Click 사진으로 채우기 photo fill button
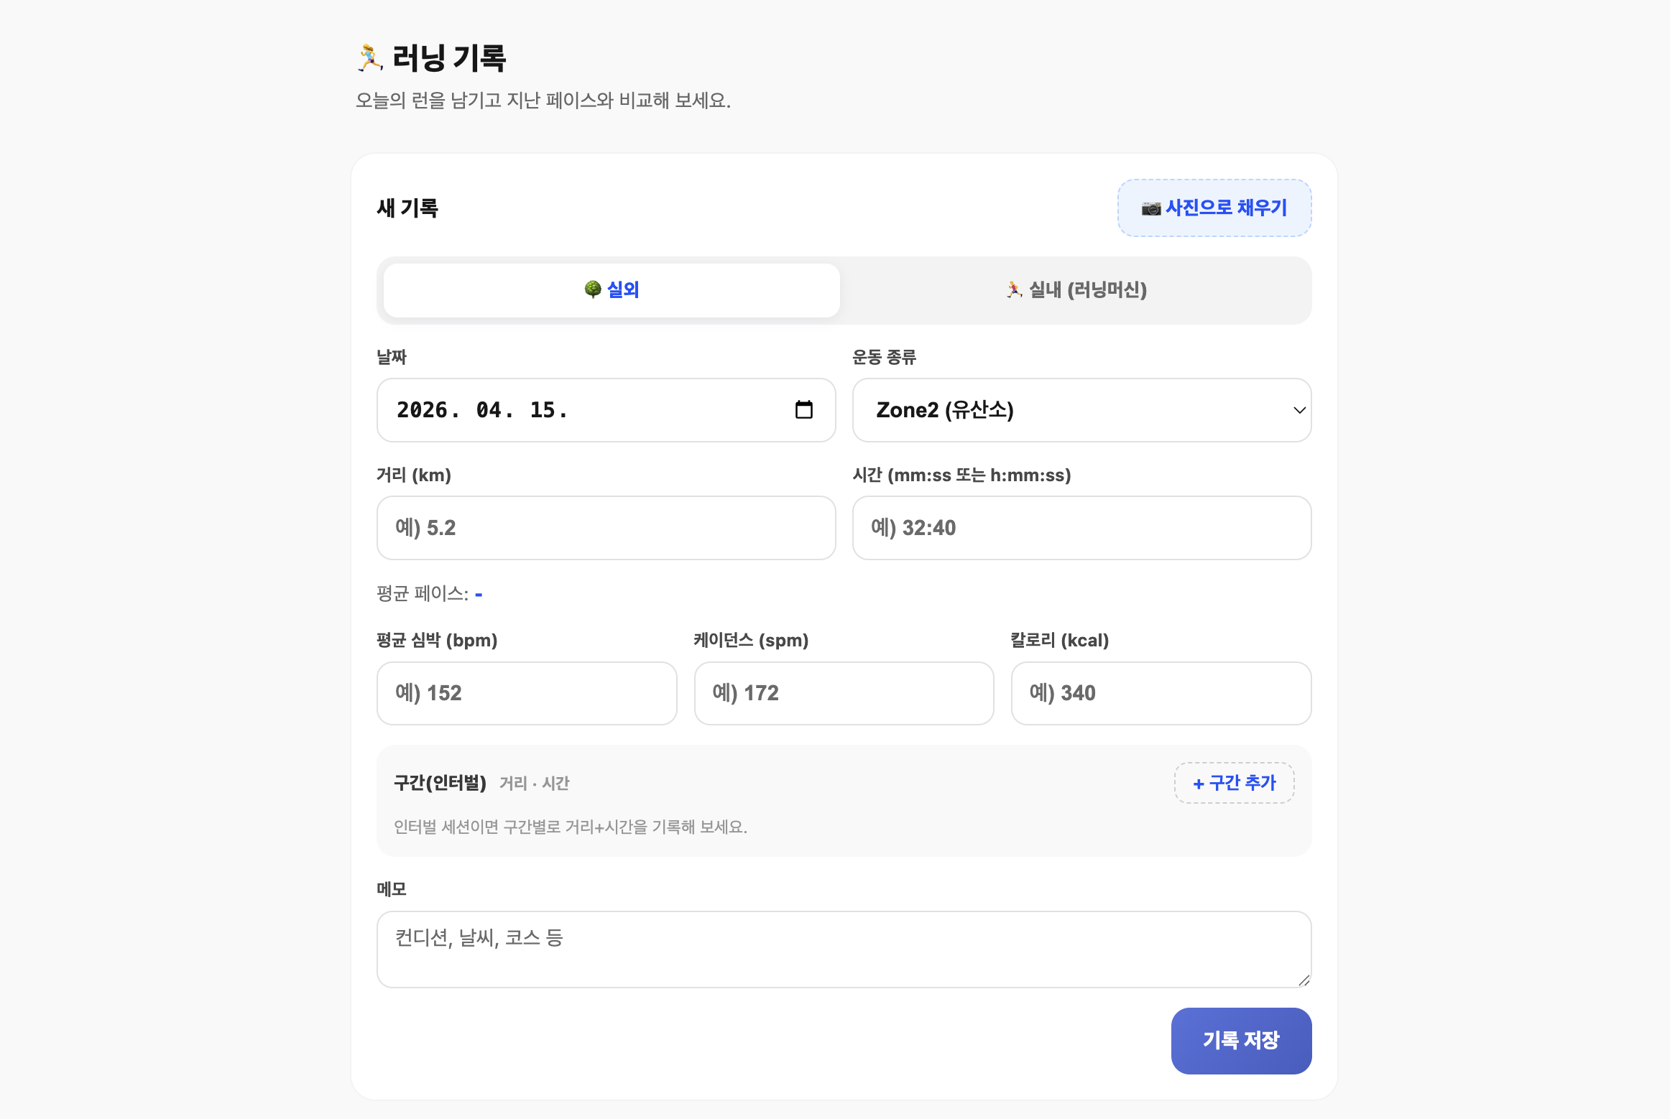Viewport: 1670px width, 1119px height. pyautogui.click(x=1214, y=208)
